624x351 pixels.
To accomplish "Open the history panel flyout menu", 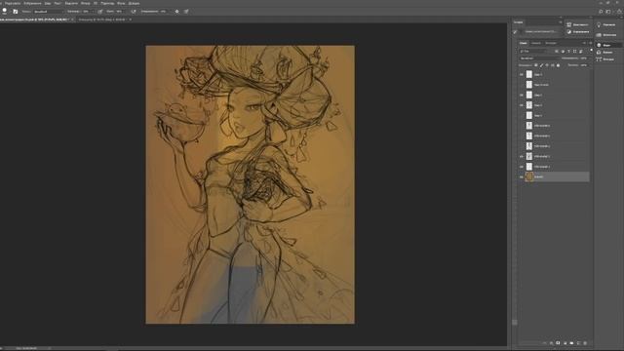I will 561,22.
